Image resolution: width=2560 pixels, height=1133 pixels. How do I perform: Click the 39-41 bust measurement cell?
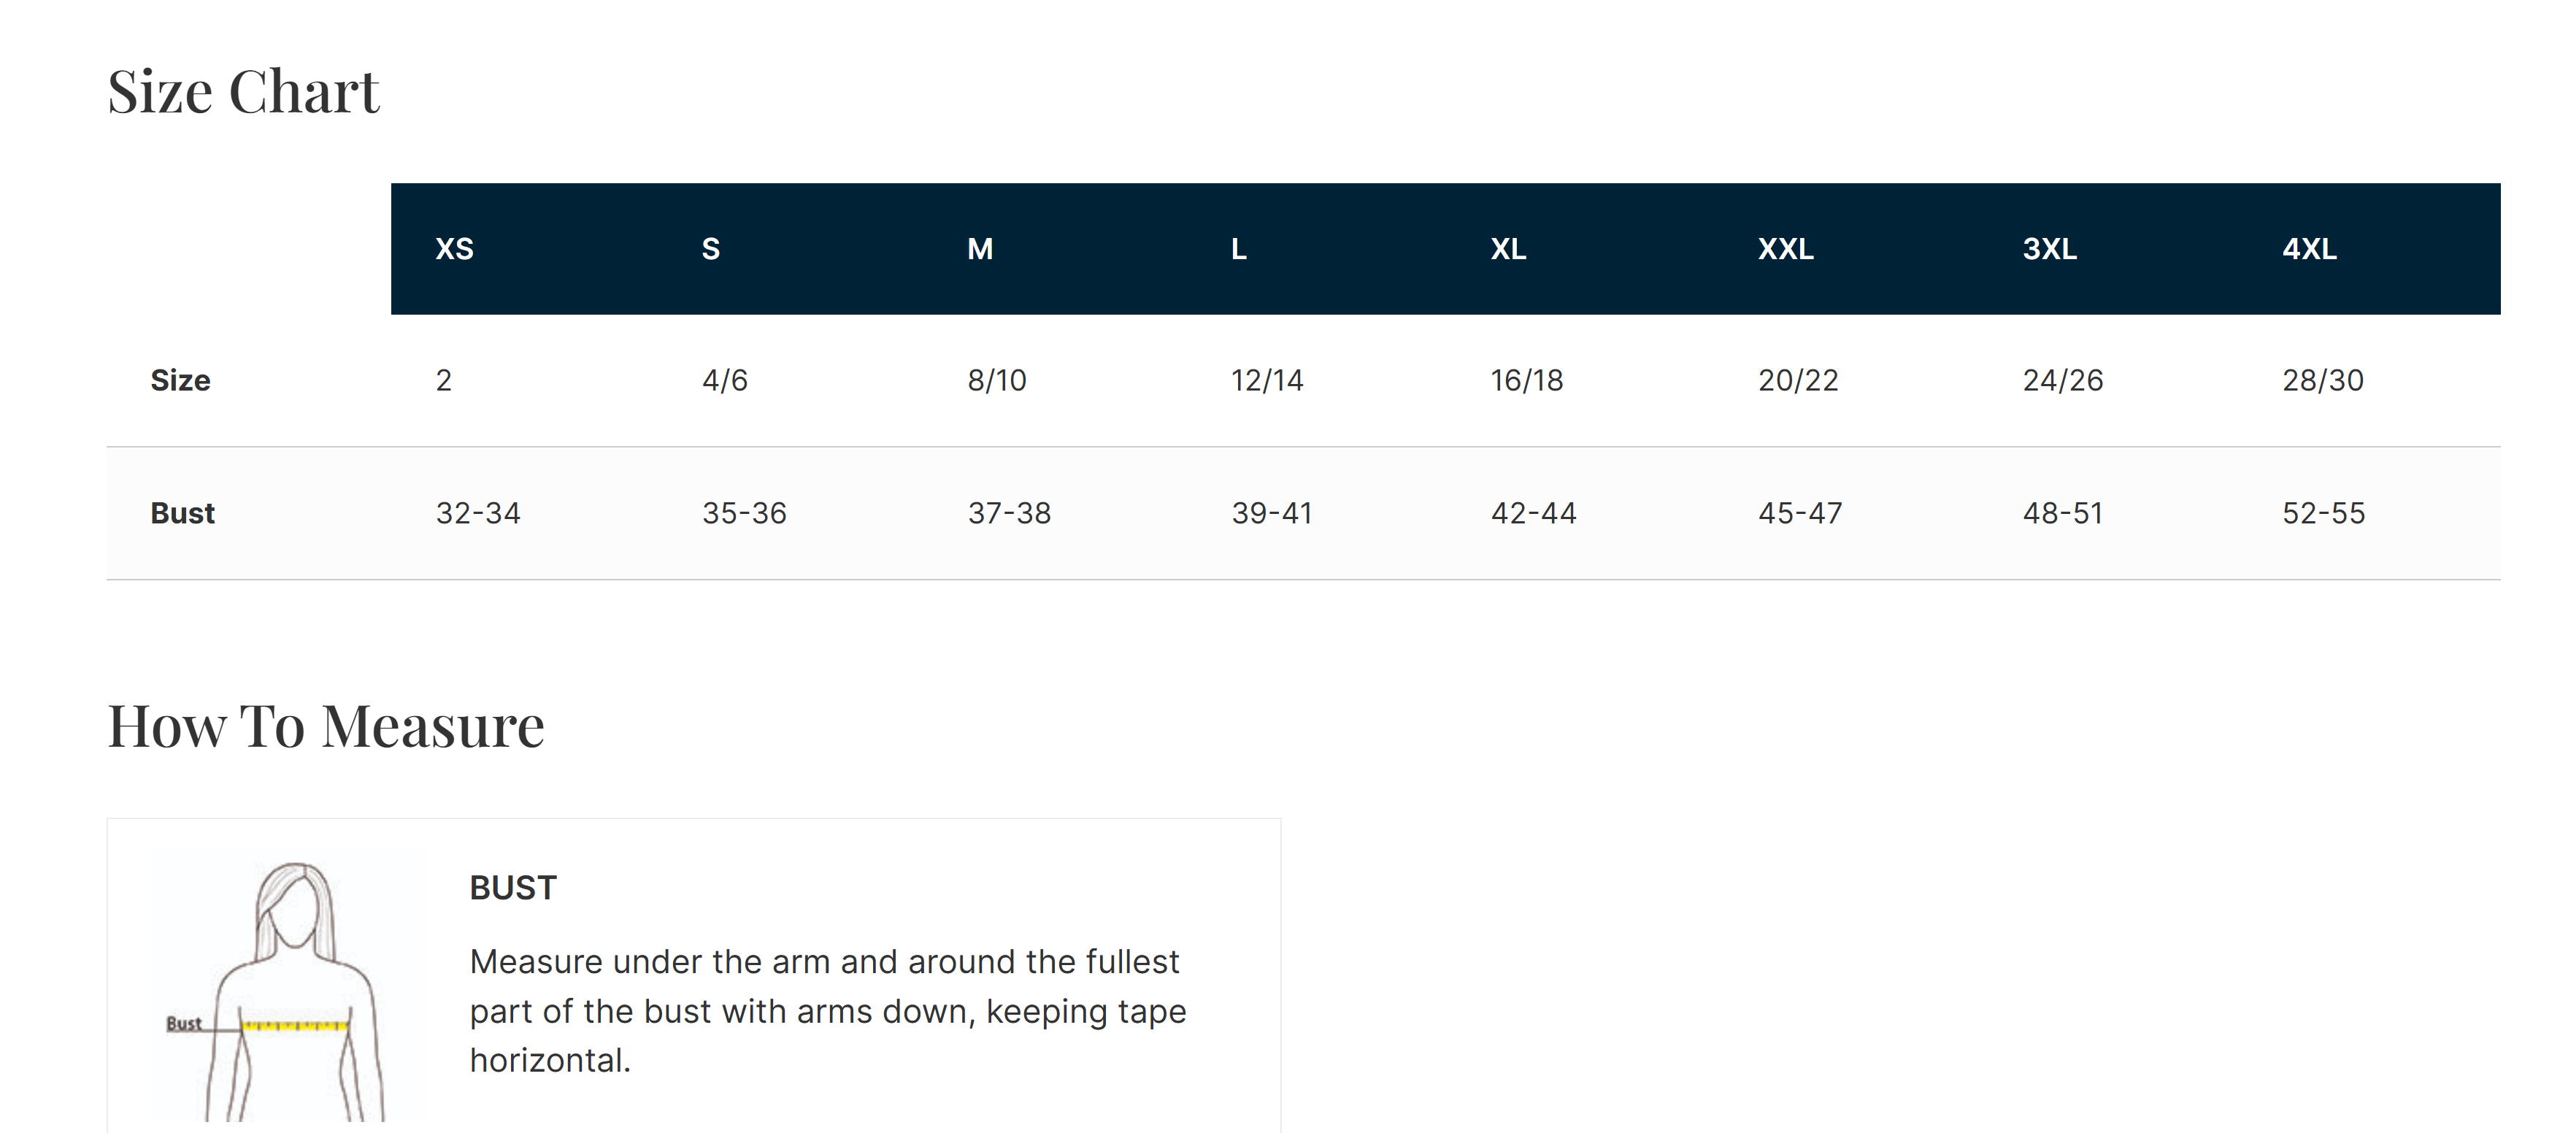[1272, 512]
